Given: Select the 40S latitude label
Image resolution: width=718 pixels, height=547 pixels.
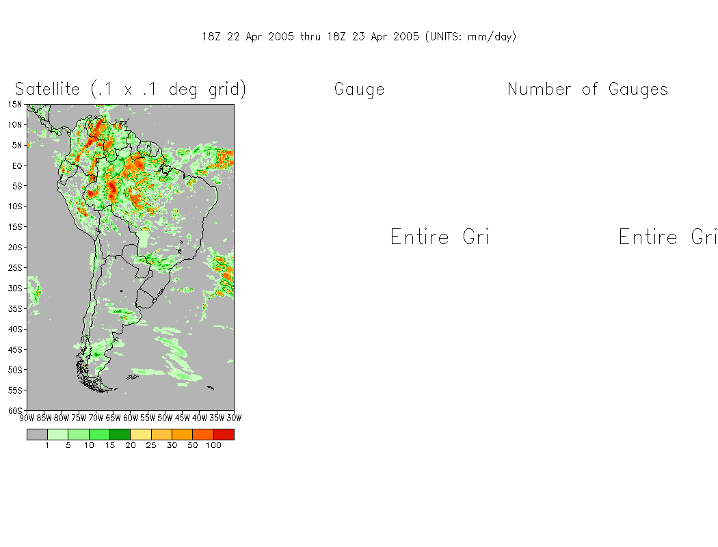Looking at the screenshot, I should (x=14, y=329).
